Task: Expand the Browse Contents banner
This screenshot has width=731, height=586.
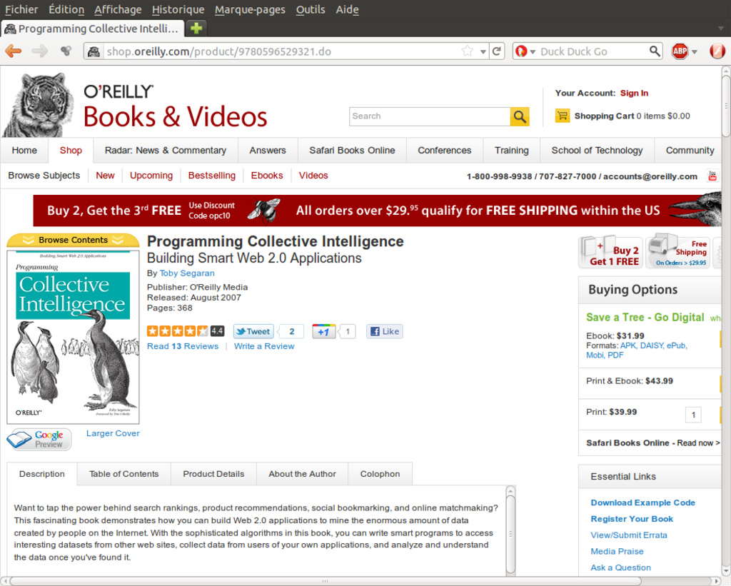Action: pos(73,240)
